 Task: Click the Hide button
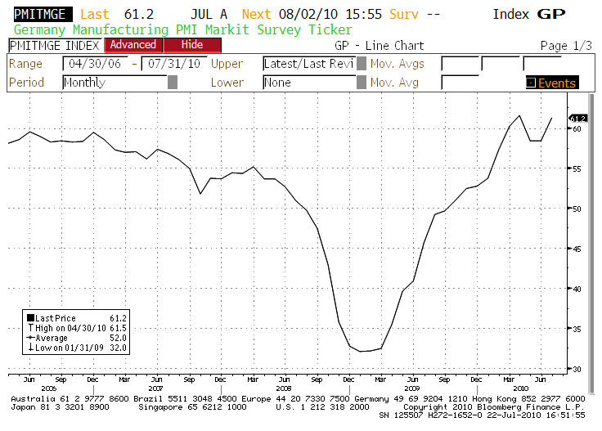pos(192,45)
